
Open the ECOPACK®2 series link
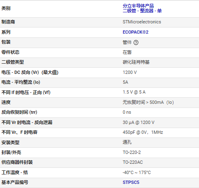pyautogui.click(x=136, y=32)
